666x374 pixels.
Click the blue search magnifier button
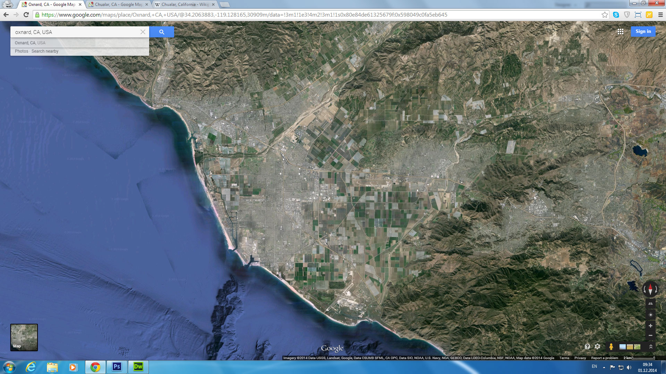162,32
